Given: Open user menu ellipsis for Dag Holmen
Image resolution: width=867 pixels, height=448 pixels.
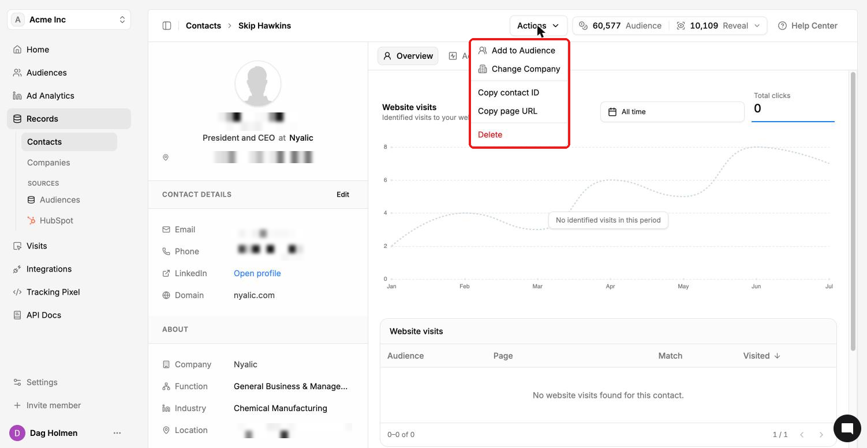Looking at the screenshot, I should [117, 433].
